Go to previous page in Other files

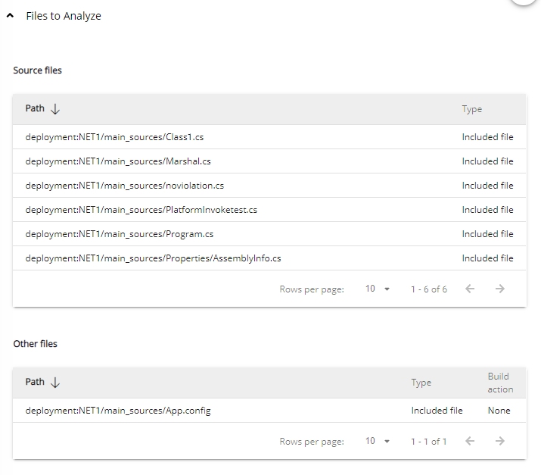point(470,441)
